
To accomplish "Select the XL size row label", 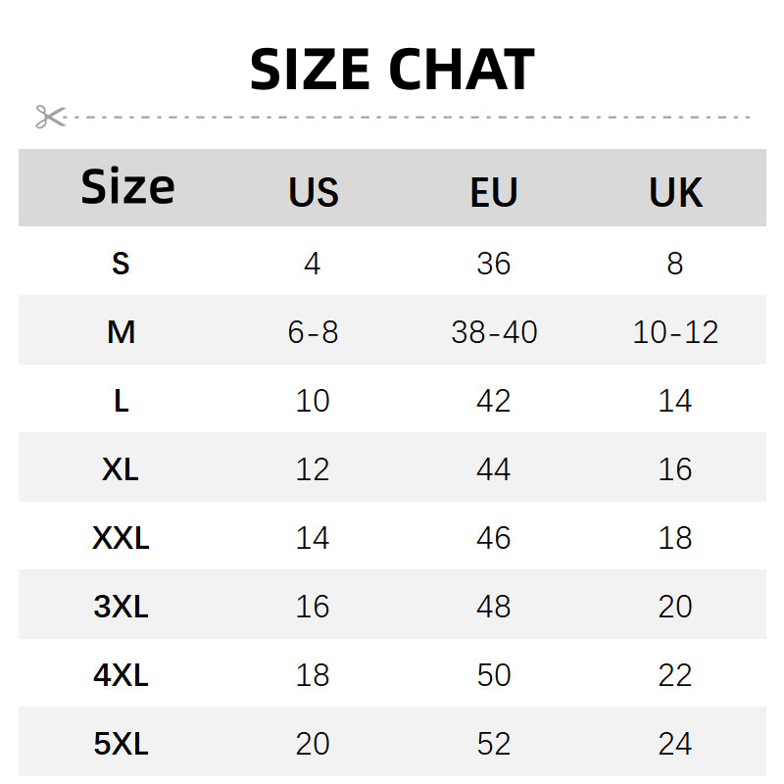I will point(121,469).
